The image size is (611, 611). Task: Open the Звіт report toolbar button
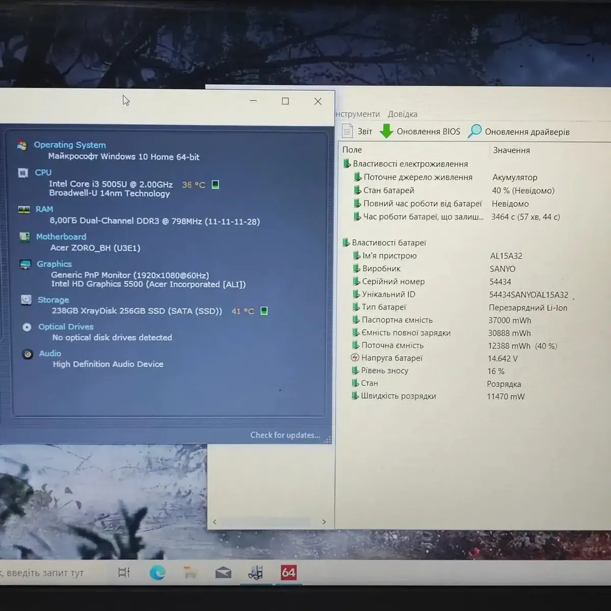[357, 131]
